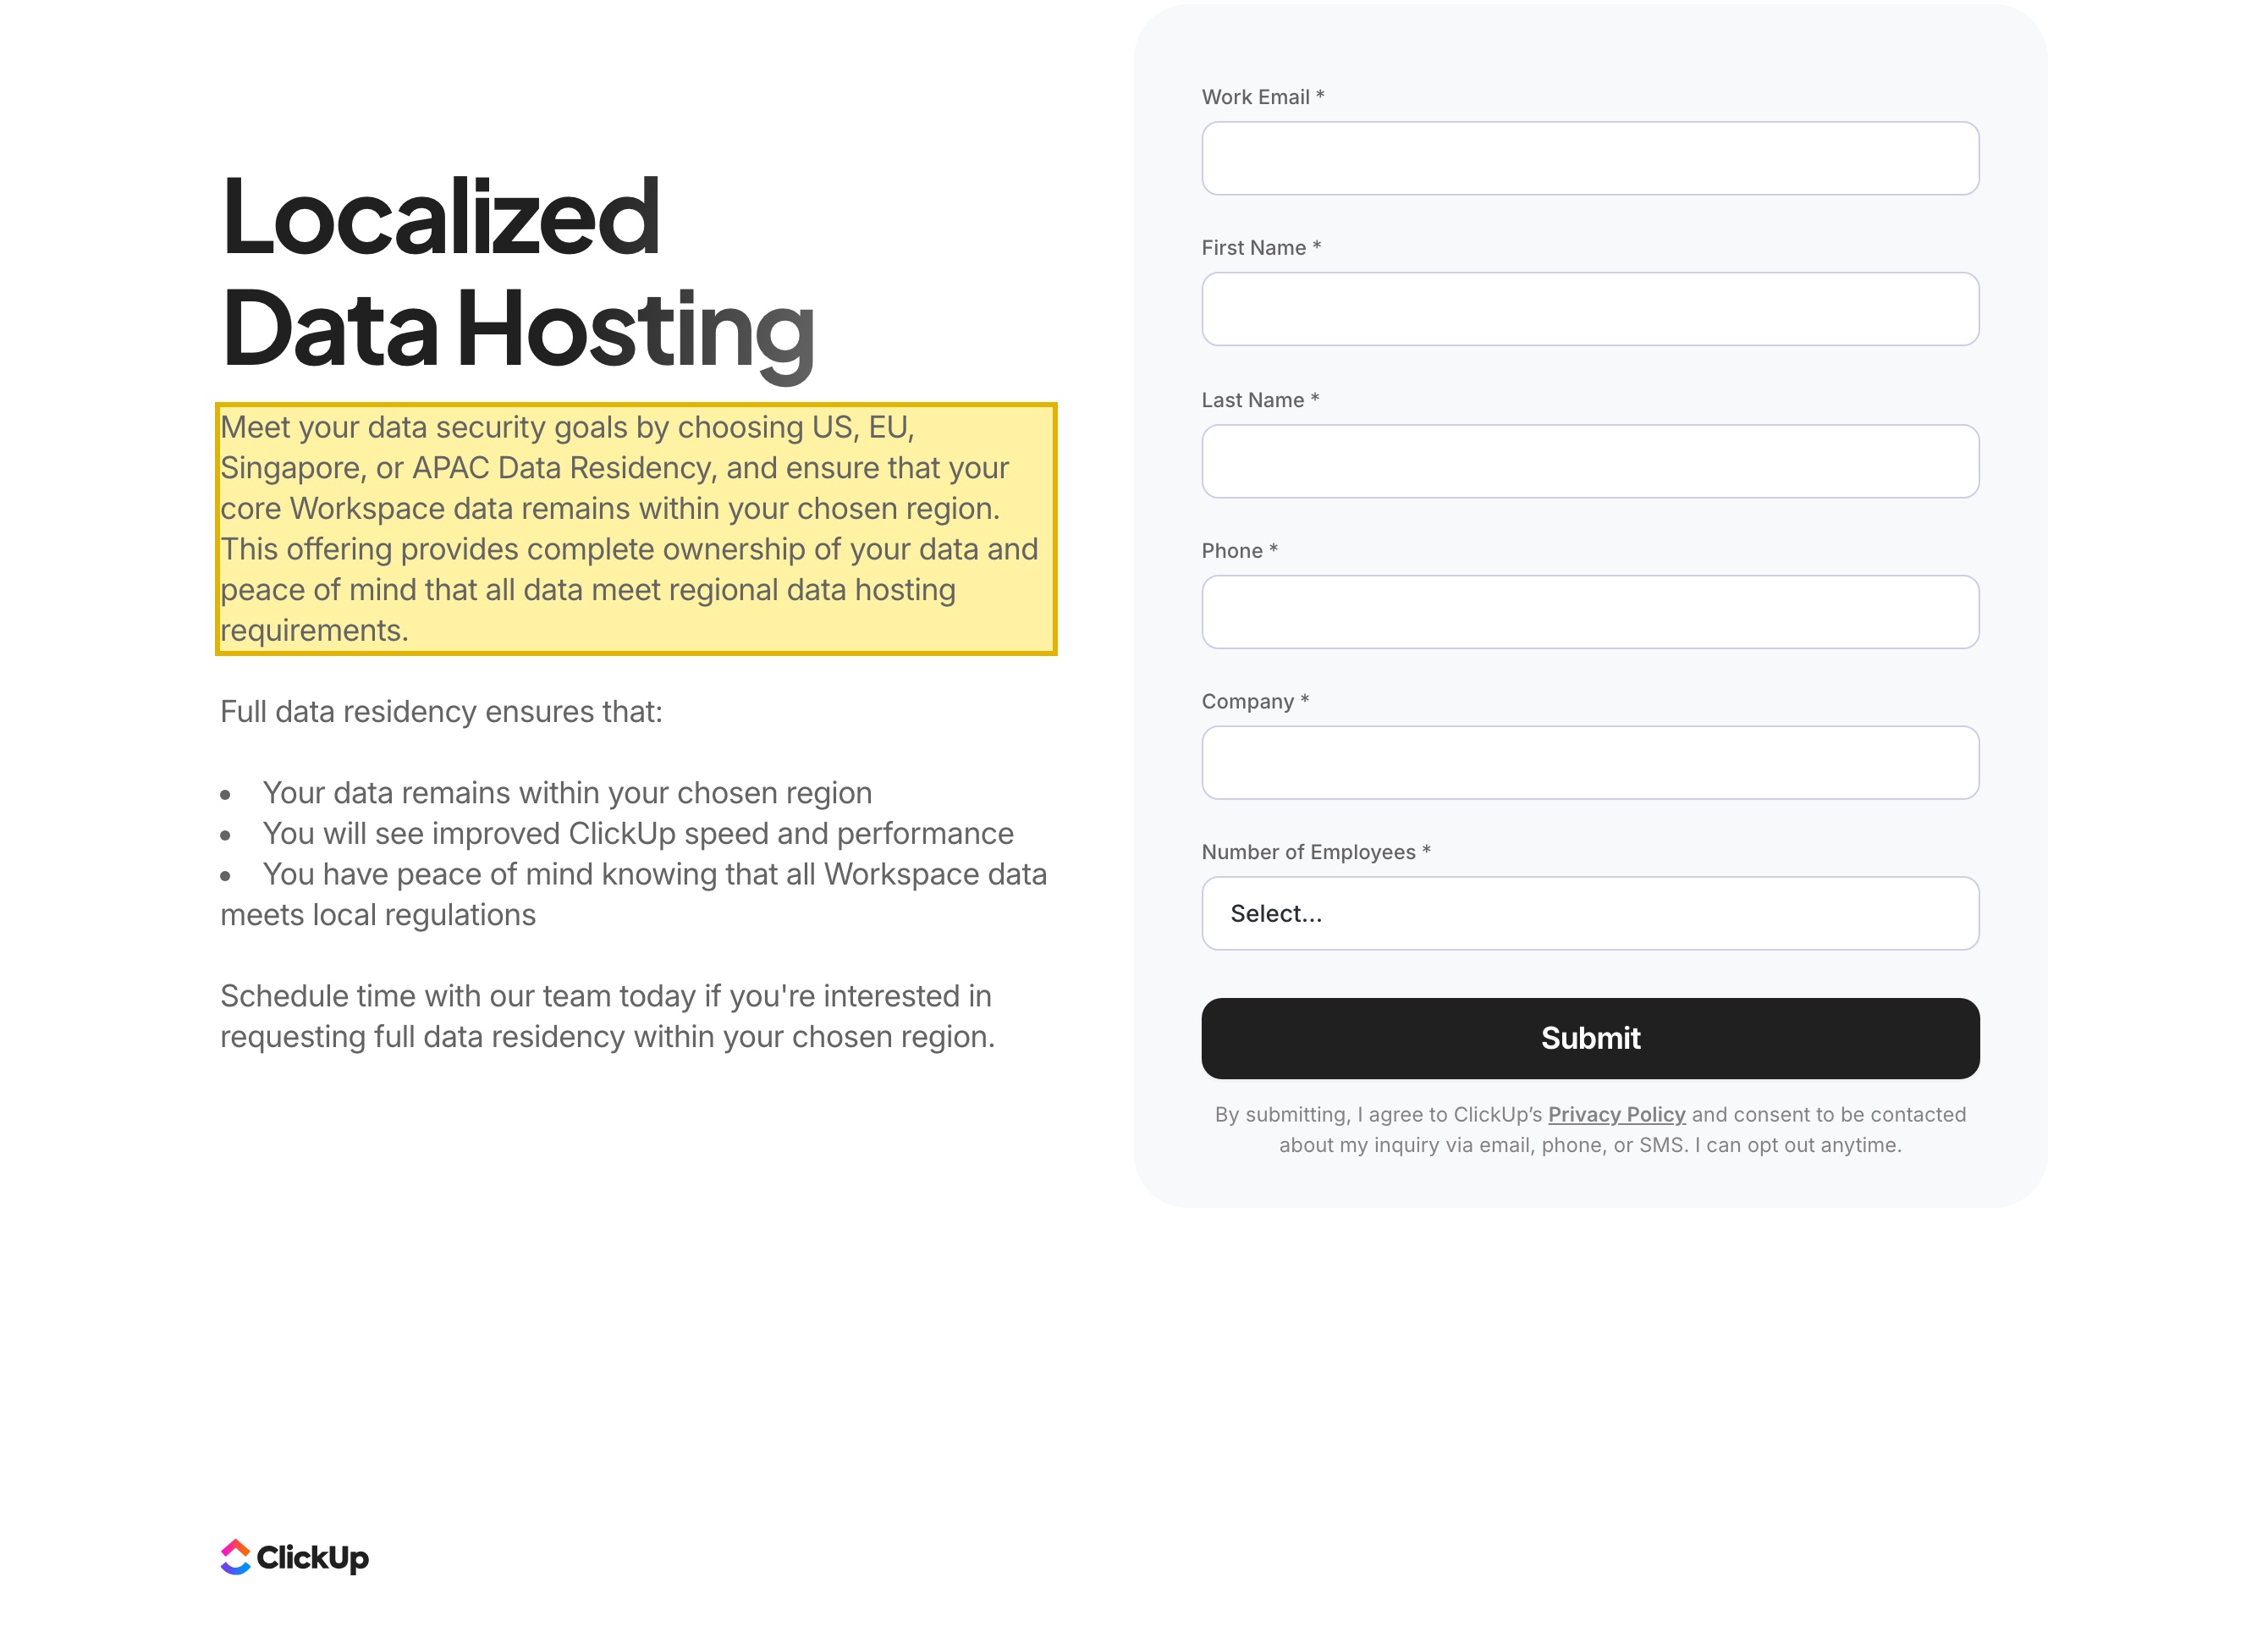This screenshot has width=2268, height=1632.
Task: Click the "First Name *" label
Action: tap(1261, 248)
